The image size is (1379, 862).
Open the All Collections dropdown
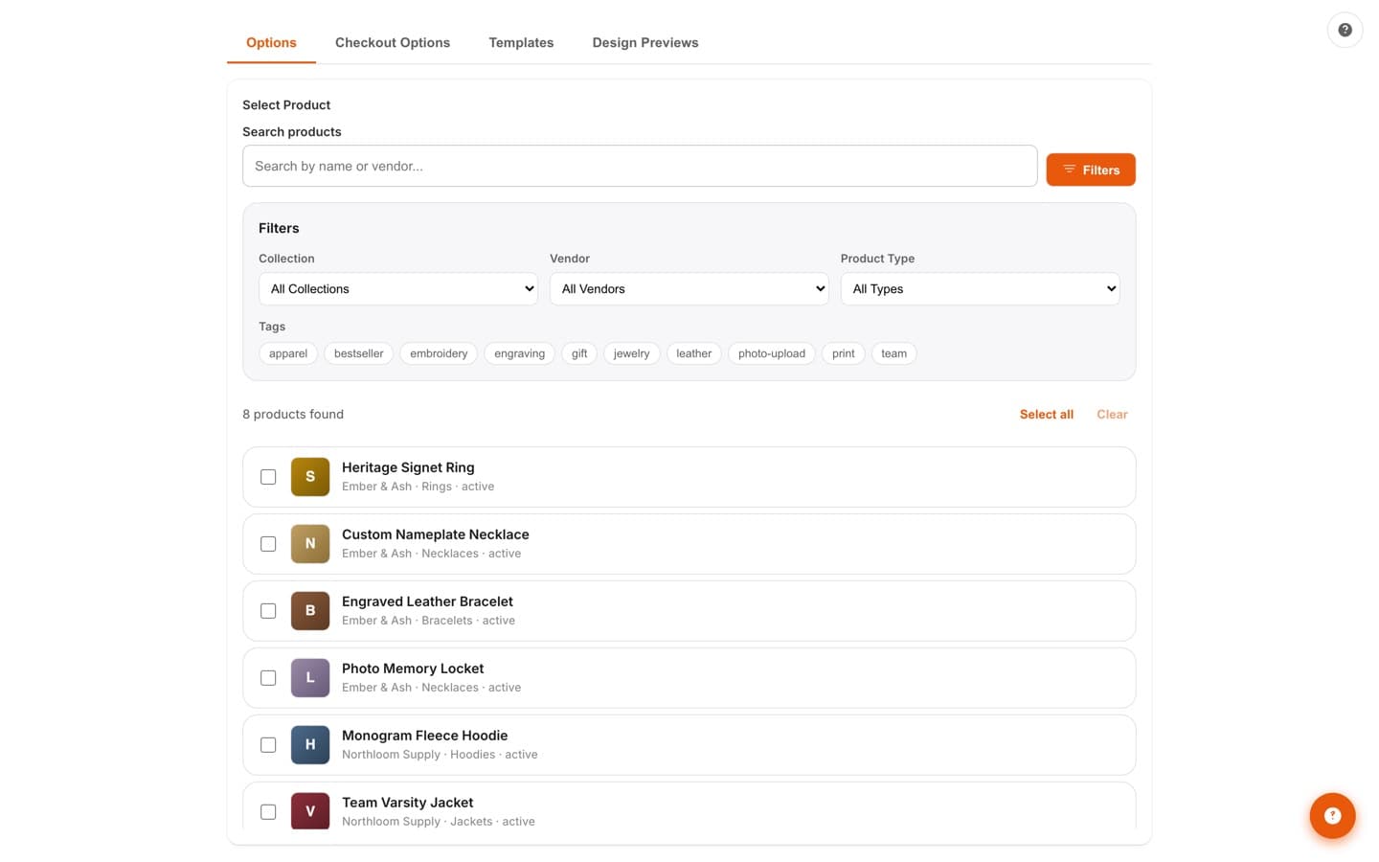[x=398, y=288]
